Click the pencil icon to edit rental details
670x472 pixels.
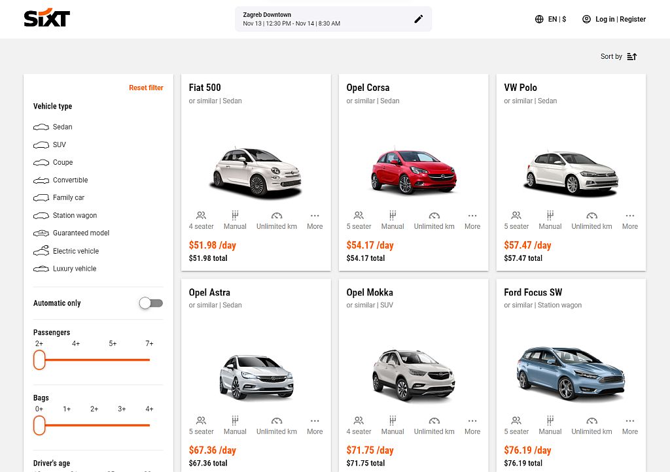[419, 18]
